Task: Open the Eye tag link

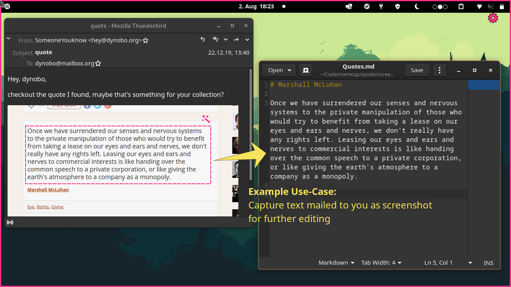Action: pos(31,207)
